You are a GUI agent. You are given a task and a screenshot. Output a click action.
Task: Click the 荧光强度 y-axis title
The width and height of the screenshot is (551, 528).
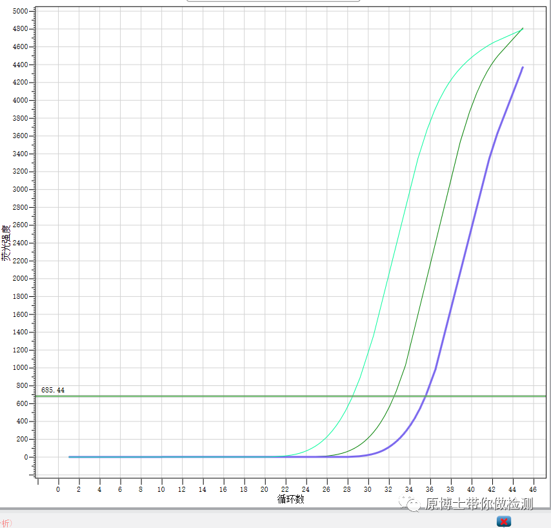6,243
